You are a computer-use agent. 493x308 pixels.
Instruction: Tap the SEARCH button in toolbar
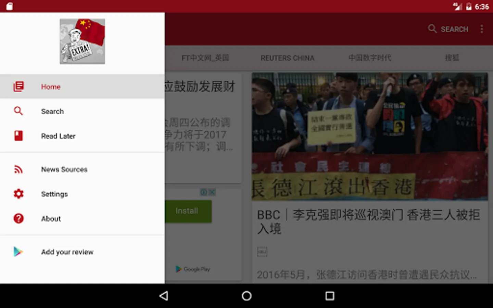pos(448,29)
